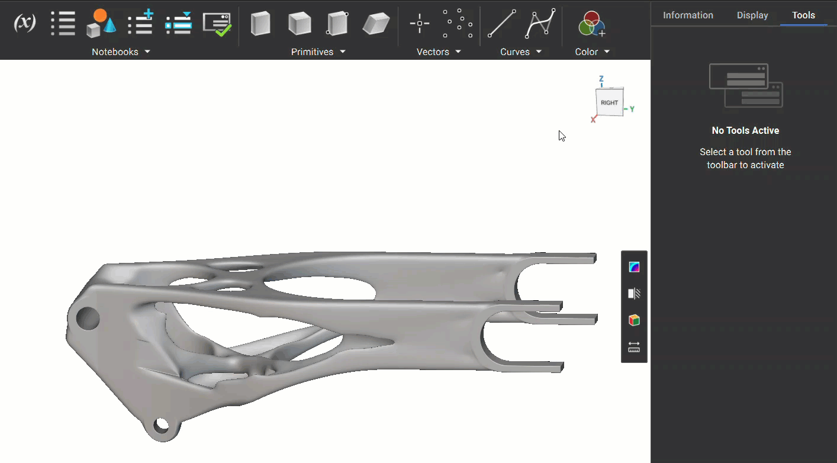837x463 pixels.
Task: Switch to the Information tab
Action: pos(688,15)
